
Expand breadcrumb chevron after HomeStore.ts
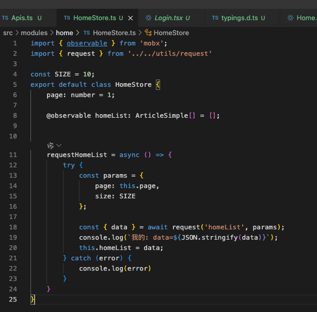coord(140,33)
